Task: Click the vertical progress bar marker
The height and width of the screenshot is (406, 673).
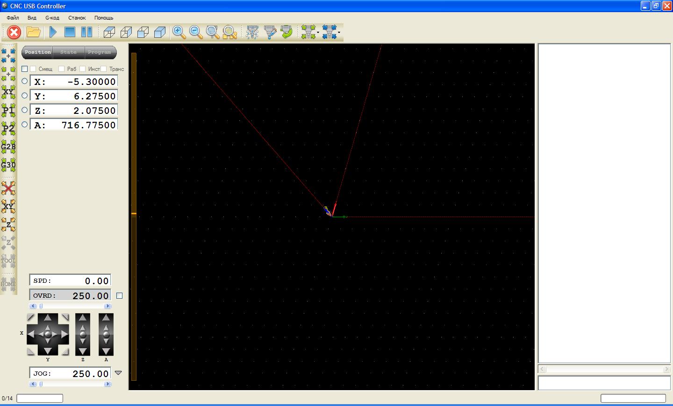Action: (134, 214)
